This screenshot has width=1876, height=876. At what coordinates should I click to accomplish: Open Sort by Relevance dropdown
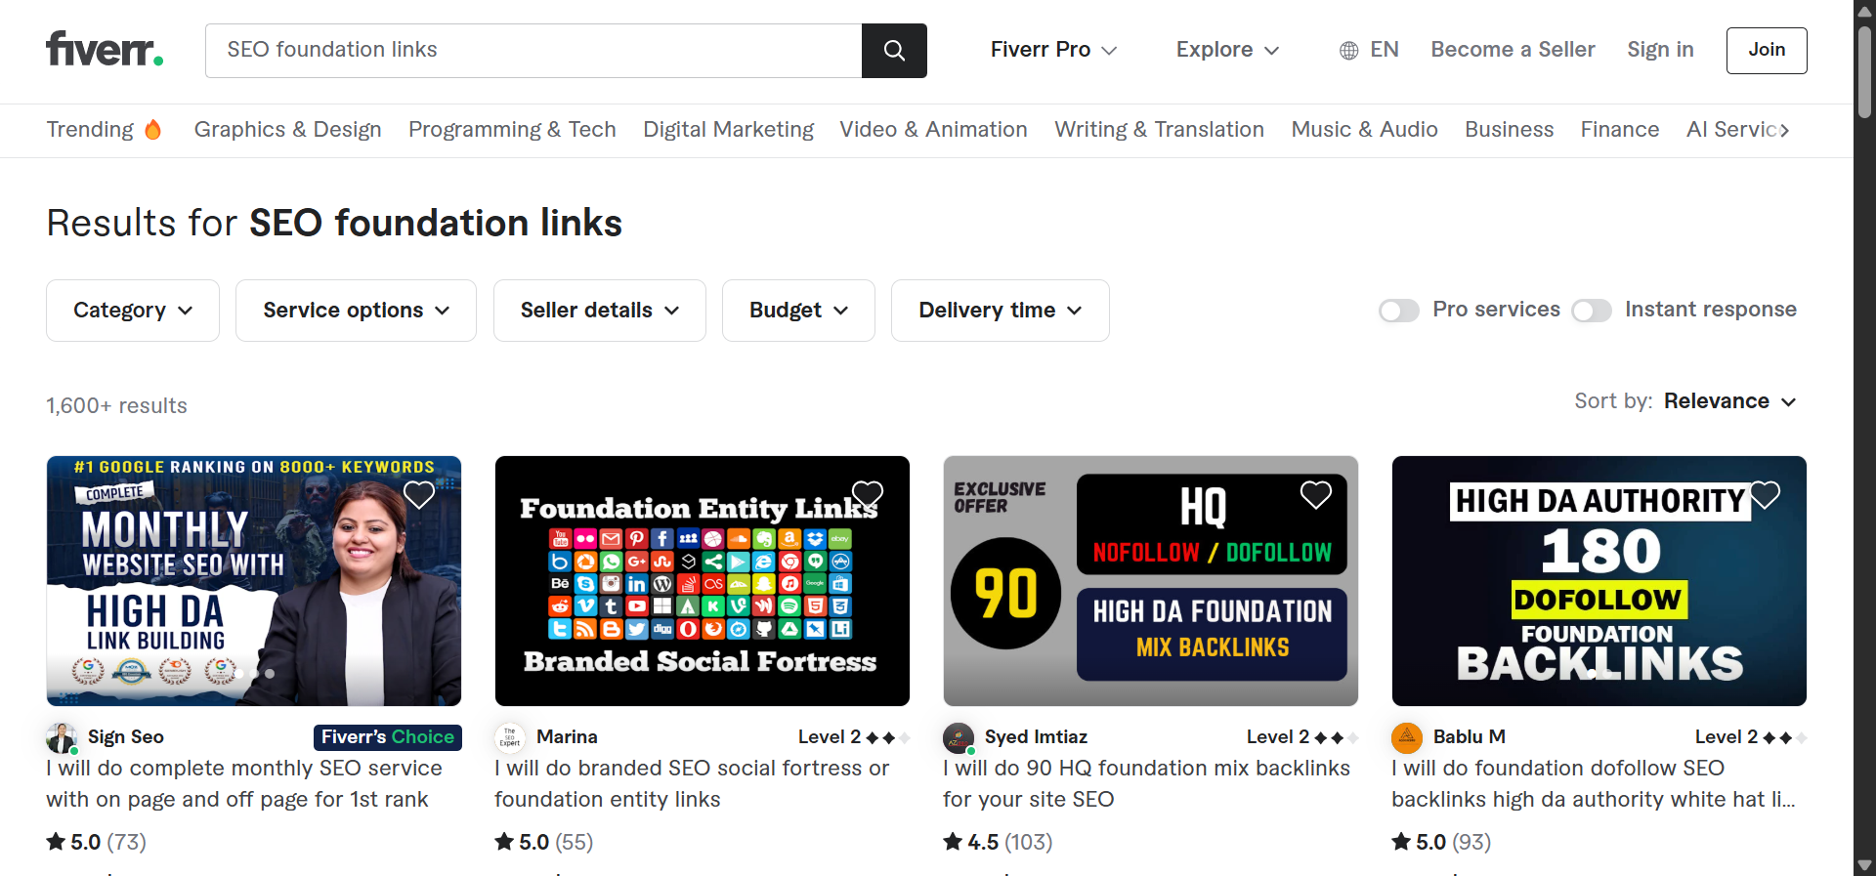(1729, 401)
